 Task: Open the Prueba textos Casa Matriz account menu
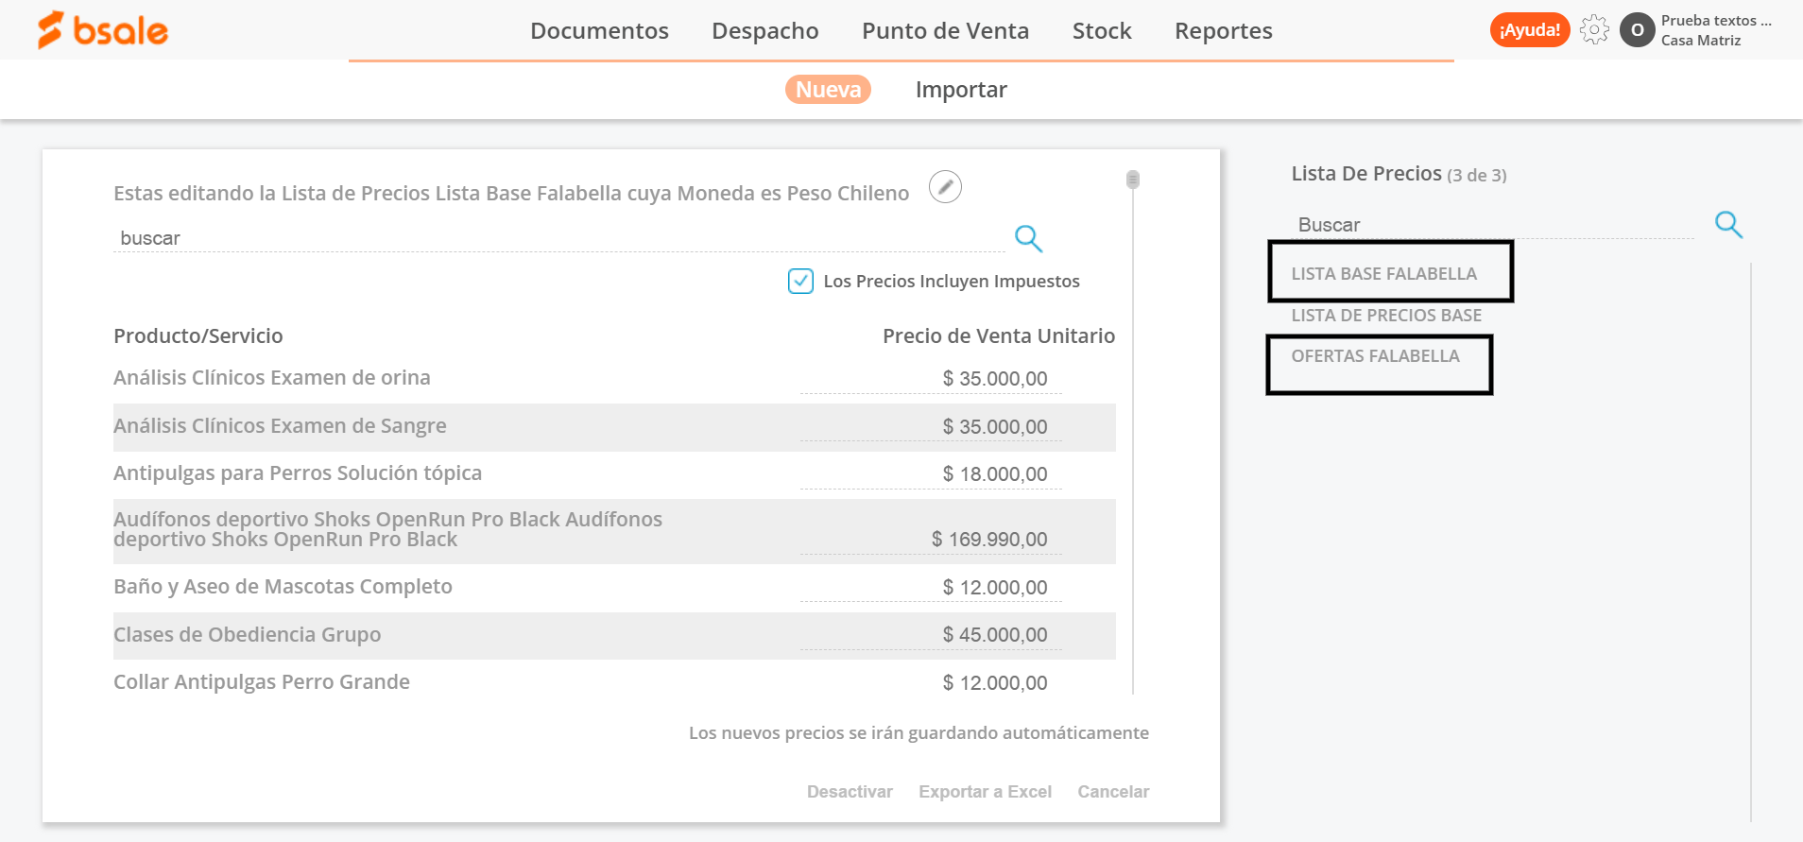coord(1716,30)
